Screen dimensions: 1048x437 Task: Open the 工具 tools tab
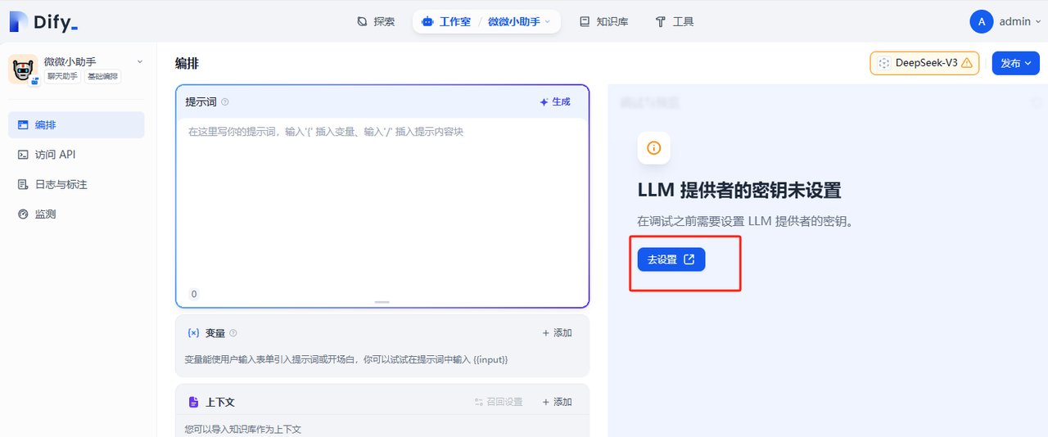[x=675, y=22]
